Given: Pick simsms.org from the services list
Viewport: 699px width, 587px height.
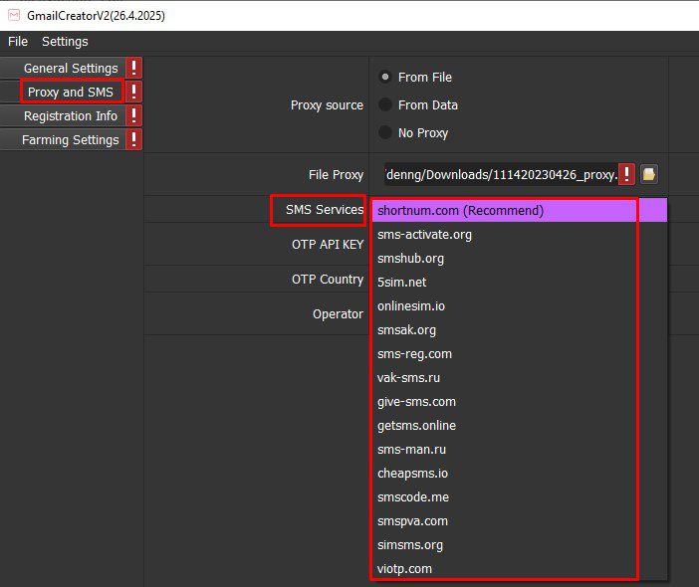Looking at the screenshot, I should [x=520, y=544].
